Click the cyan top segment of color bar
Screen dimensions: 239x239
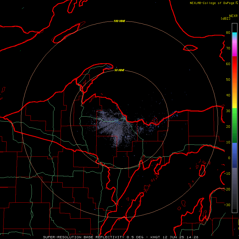pos(234,35)
